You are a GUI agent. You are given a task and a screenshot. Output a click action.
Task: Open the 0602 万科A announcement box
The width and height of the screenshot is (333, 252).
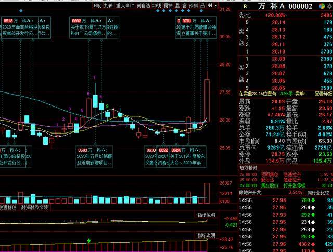point(88,28)
